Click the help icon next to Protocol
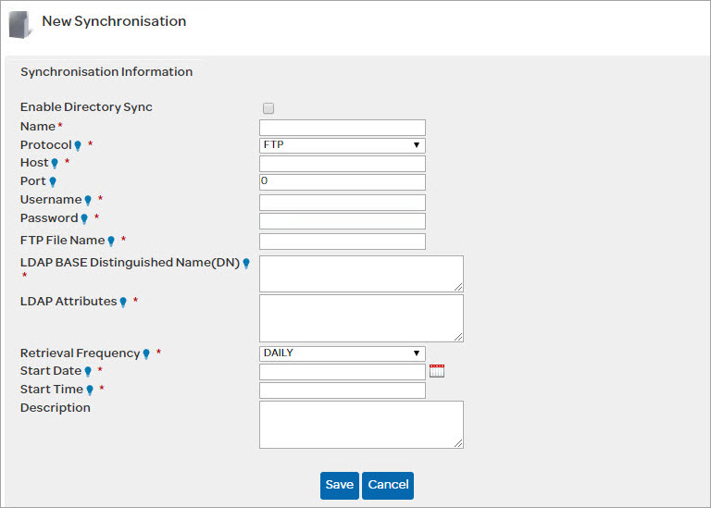This screenshot has height=508, width=711. coord(78,146)
